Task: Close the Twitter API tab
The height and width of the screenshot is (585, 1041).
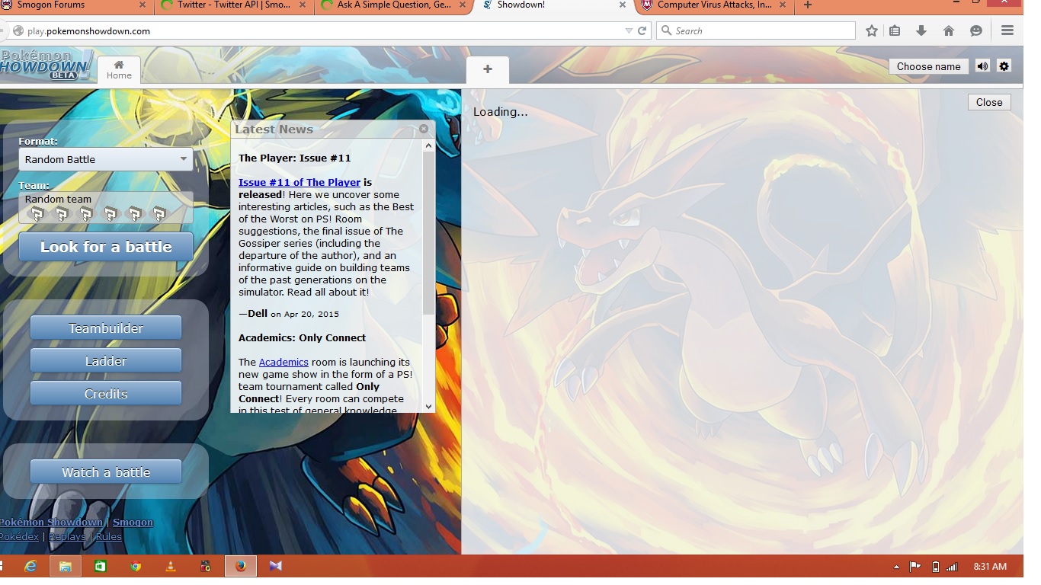Action: tap(302, 5)
